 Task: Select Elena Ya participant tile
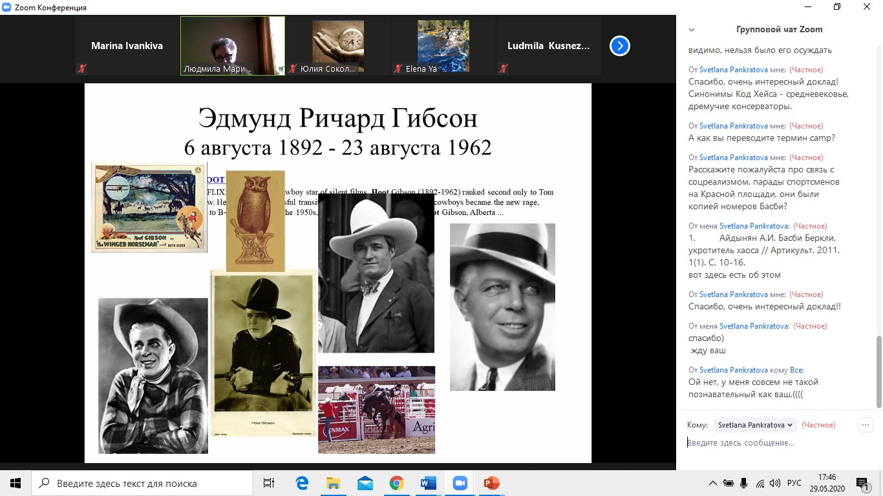click(x=443, y=46)
